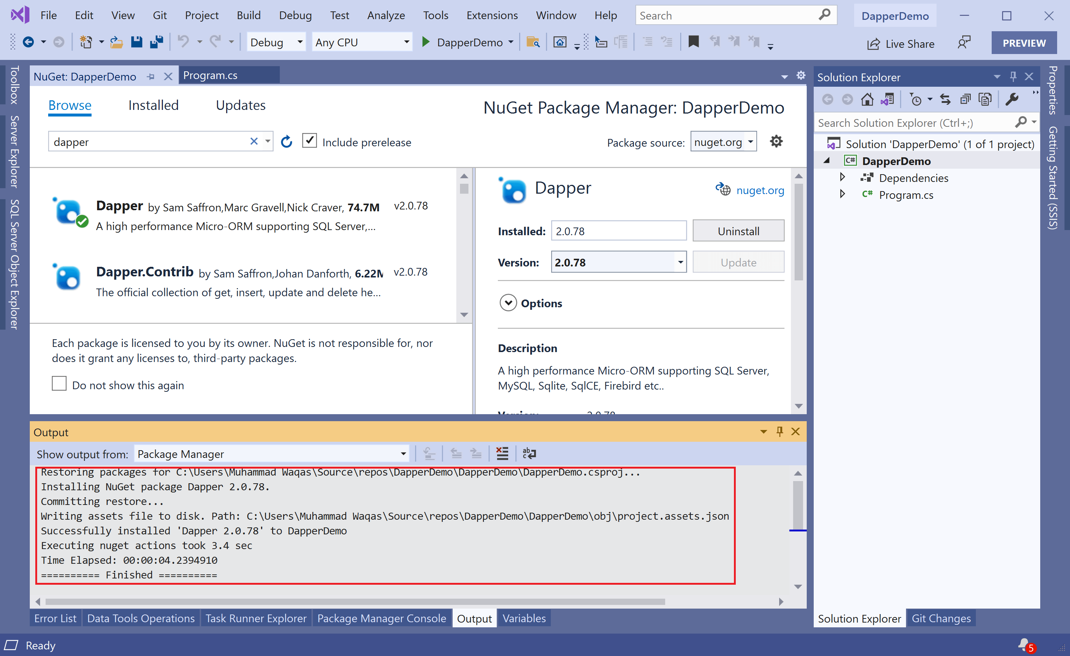Open the nuget.org link for Dapper
Screen dimensions: 1070x656
(x=760, y=190)
